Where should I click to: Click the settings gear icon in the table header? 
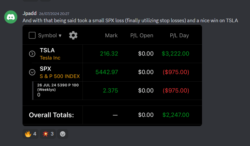click(x=73, y=35)
